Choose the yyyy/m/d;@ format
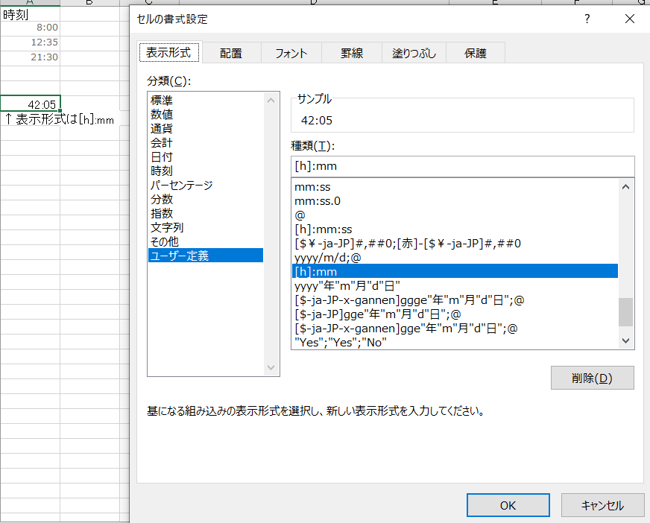 click(455, 257)
